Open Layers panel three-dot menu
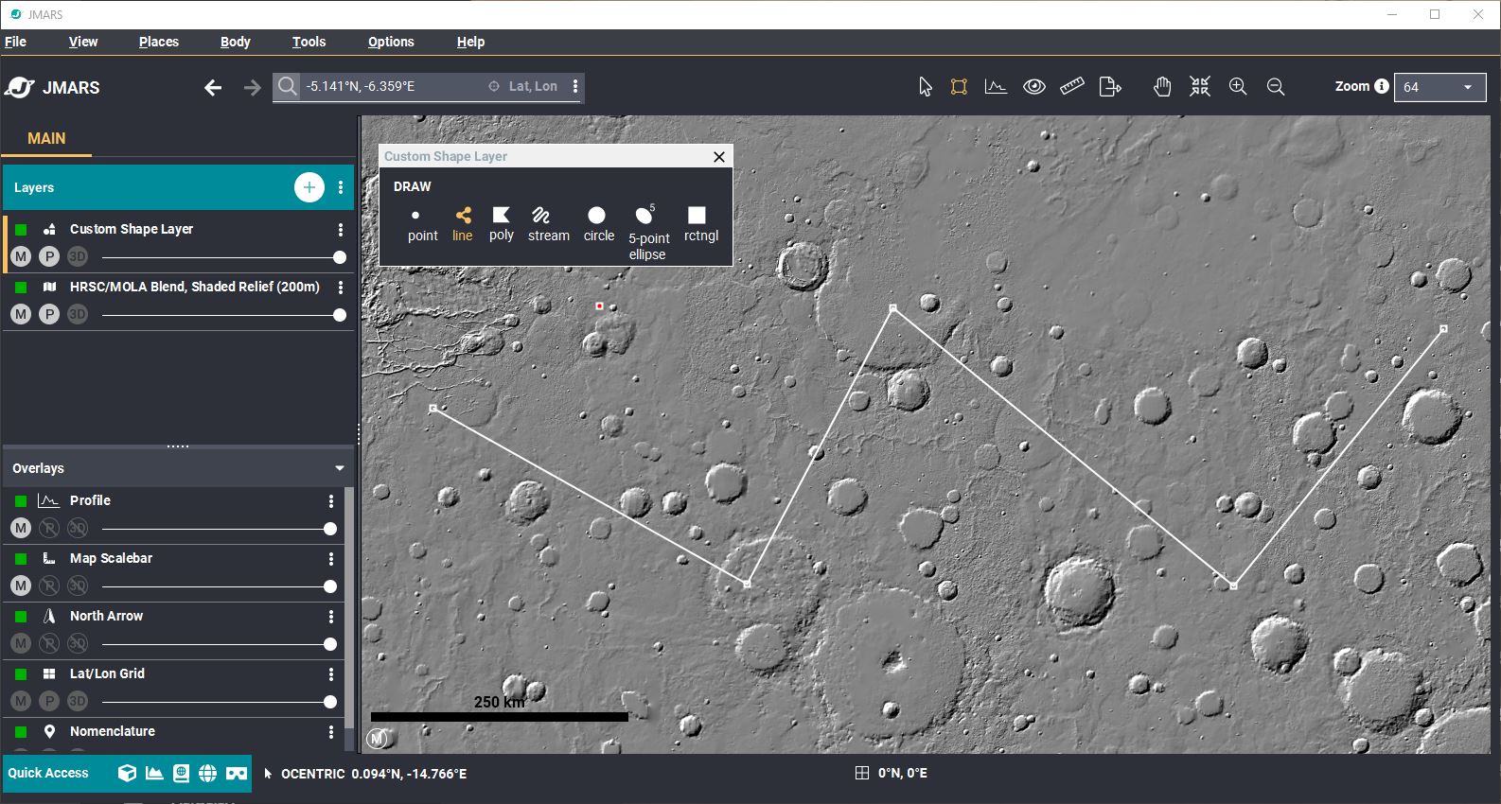This screenshot has height=804, width=1501. 341,187
